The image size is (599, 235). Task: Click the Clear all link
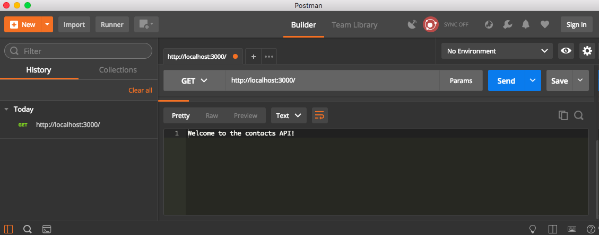point(140,91)
